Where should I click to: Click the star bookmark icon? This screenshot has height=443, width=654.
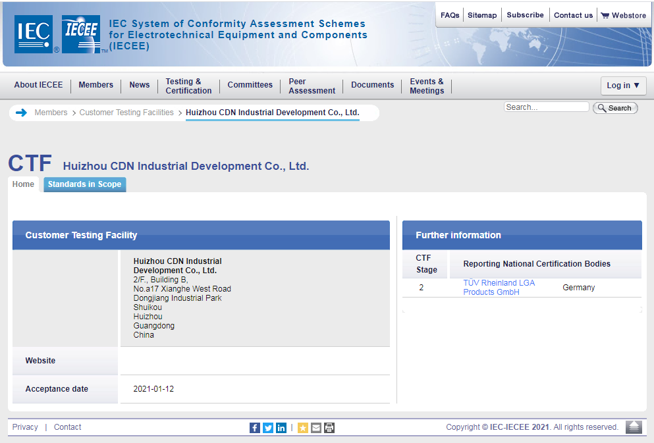point(303,428)
